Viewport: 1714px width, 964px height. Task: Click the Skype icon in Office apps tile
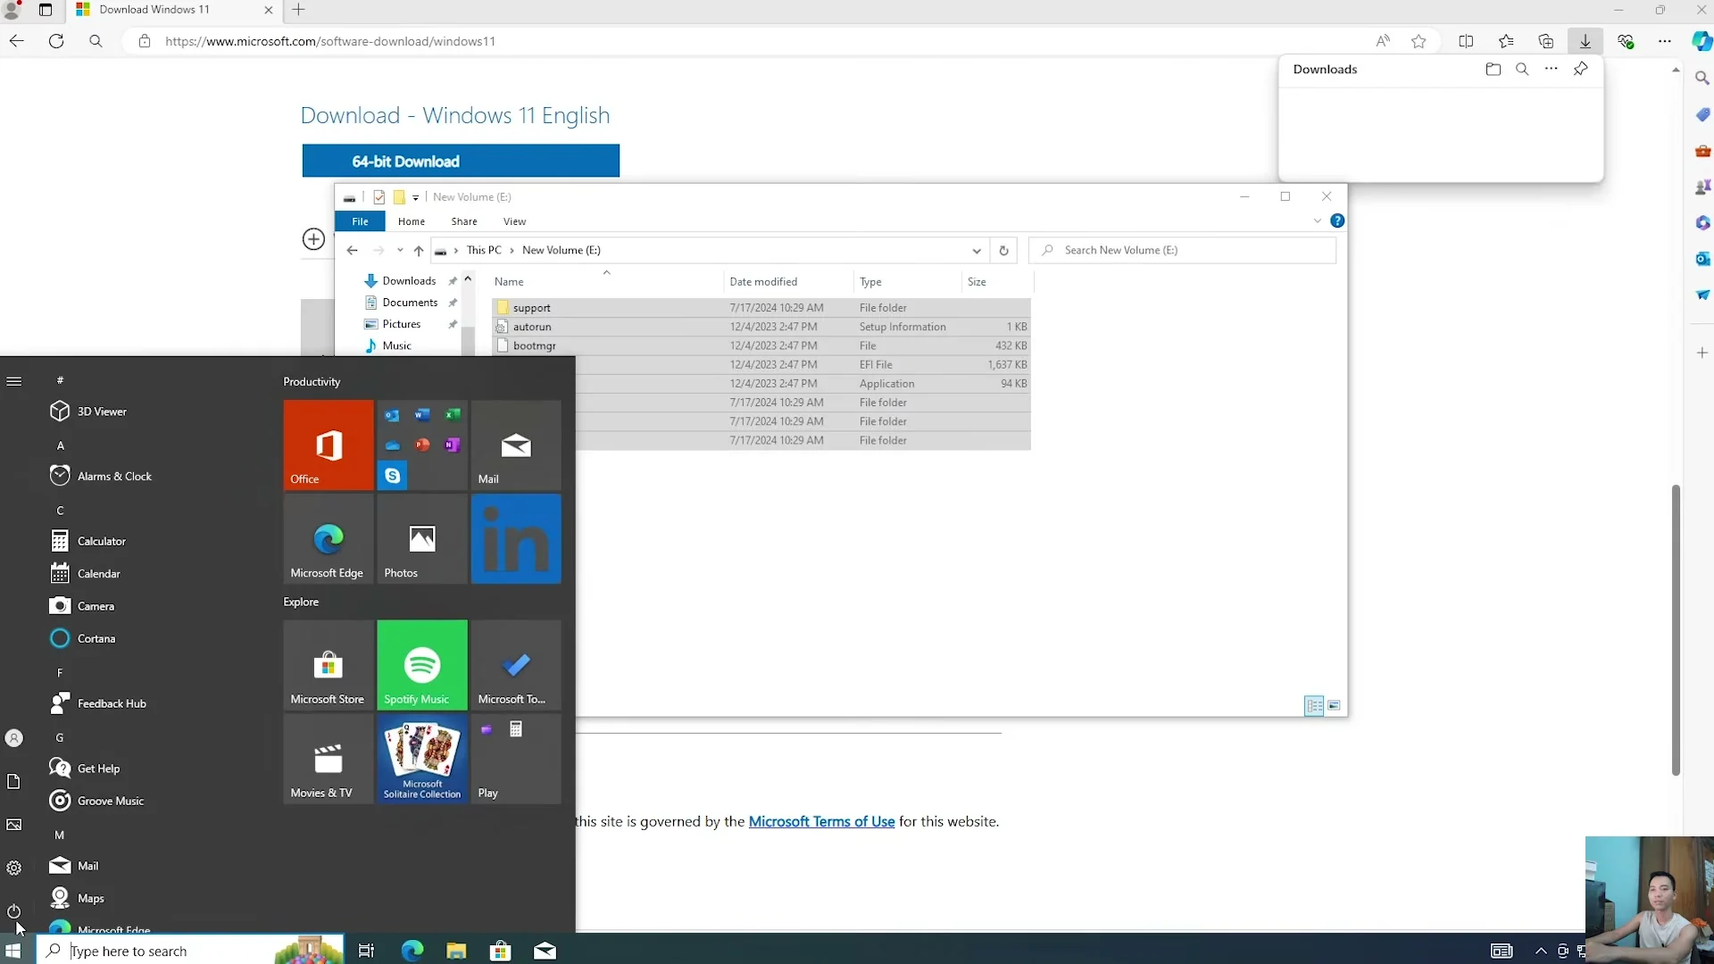[393, 476]
